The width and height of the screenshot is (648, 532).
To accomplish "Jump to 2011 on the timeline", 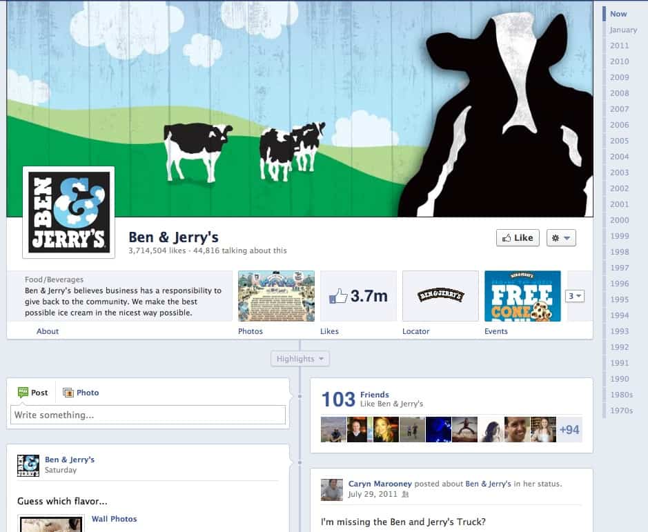I will (x=620, y=46).
